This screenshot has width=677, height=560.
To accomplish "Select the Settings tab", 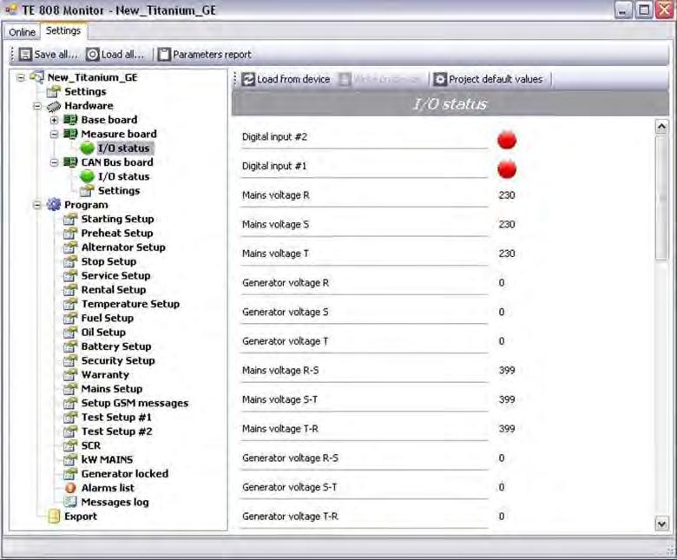I will [x=63, y=31].
